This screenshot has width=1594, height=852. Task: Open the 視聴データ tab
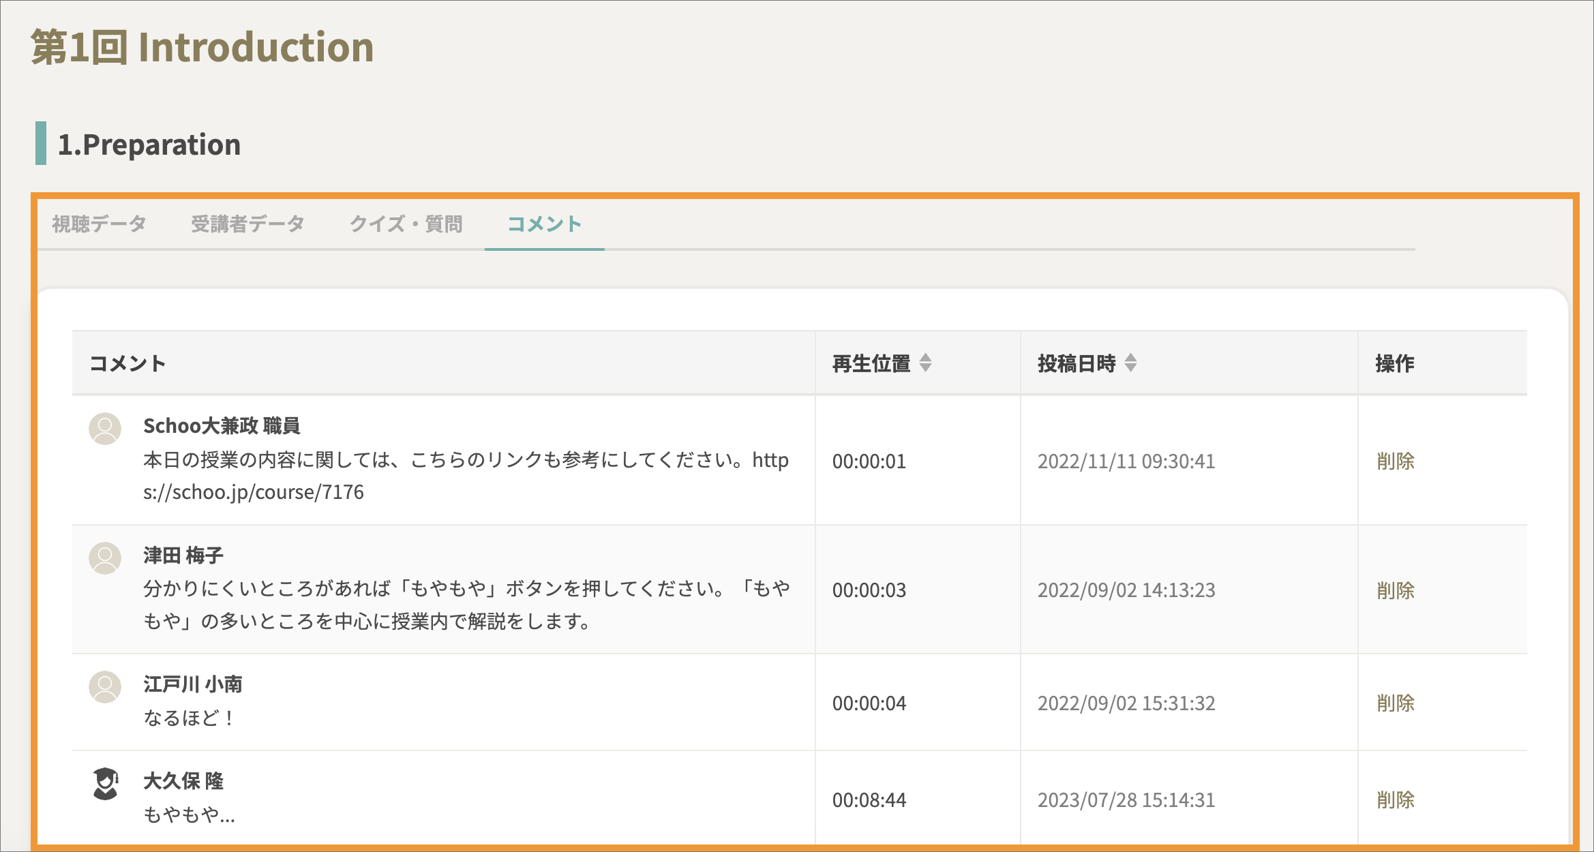click(x=99, y=224)
